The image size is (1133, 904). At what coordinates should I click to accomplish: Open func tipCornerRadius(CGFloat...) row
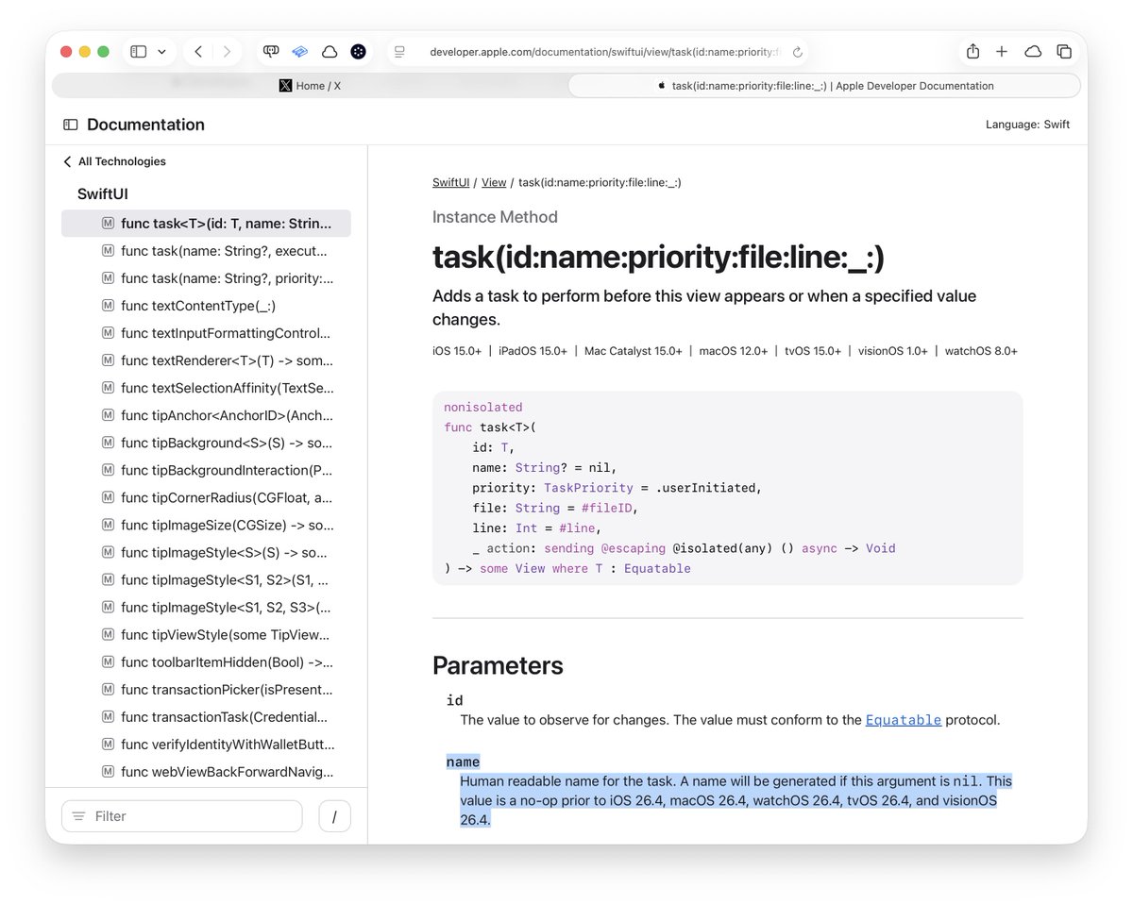point(206,497)
